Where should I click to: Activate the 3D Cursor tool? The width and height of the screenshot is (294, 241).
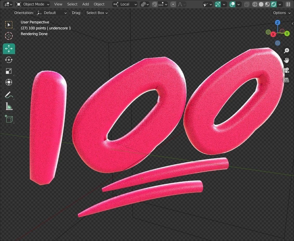point(9,36)
